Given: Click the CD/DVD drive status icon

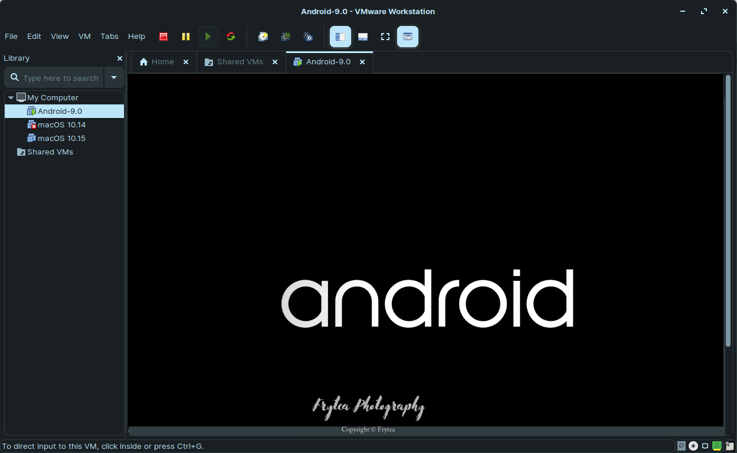Looking at the screenshot, I should tap(693, 446).
